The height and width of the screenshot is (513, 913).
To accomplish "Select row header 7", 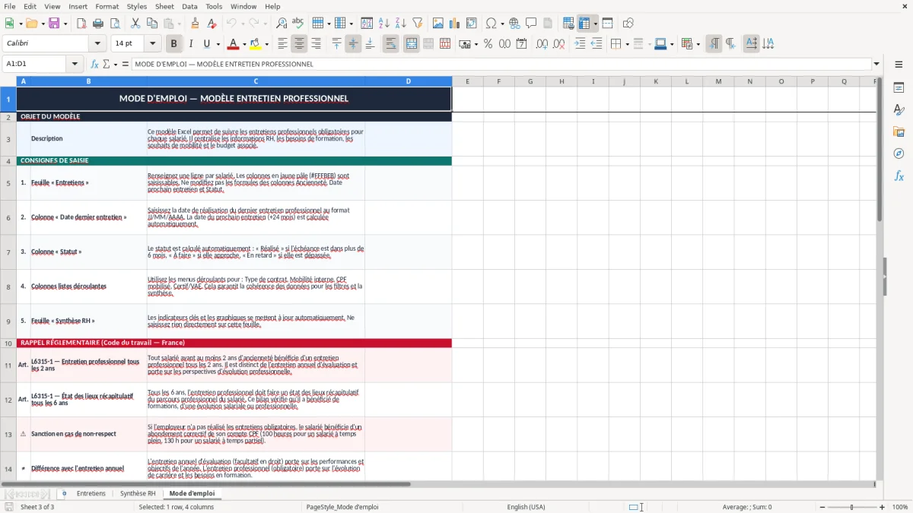I will (8, 252).
